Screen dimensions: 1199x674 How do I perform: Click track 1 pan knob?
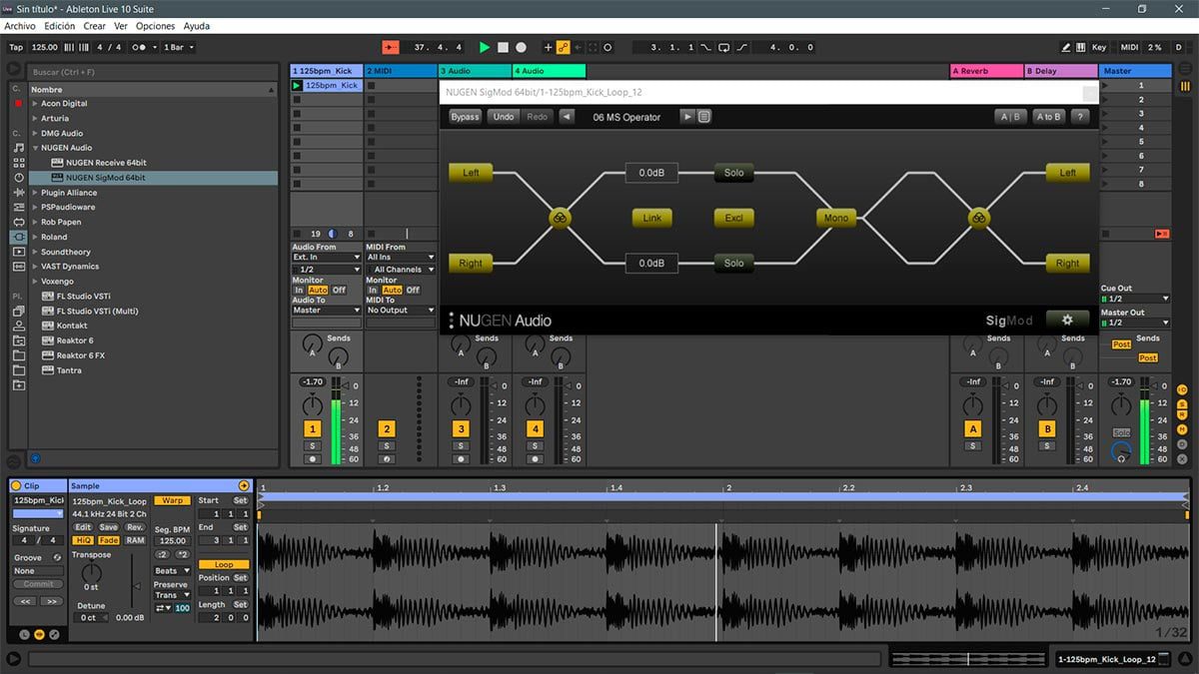click(x=313, y=403)
